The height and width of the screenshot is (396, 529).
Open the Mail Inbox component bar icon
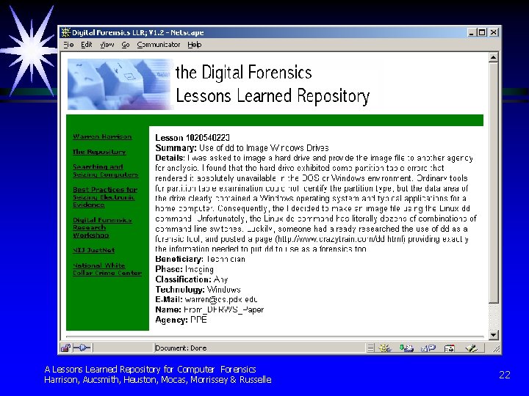(x=406, y=348)
